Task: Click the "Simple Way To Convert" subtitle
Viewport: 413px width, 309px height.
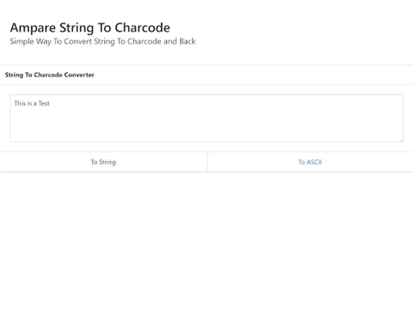Action: pyautogui.click(x=103, y=42)
